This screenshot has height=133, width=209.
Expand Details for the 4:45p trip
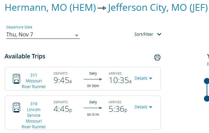coord(143,107)
